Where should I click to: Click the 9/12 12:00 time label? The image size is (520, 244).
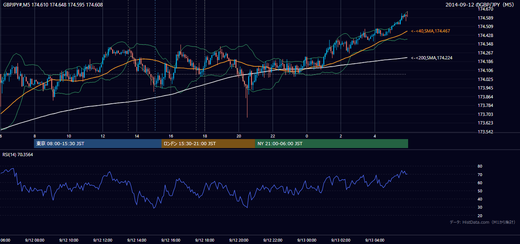click(103, 240)
